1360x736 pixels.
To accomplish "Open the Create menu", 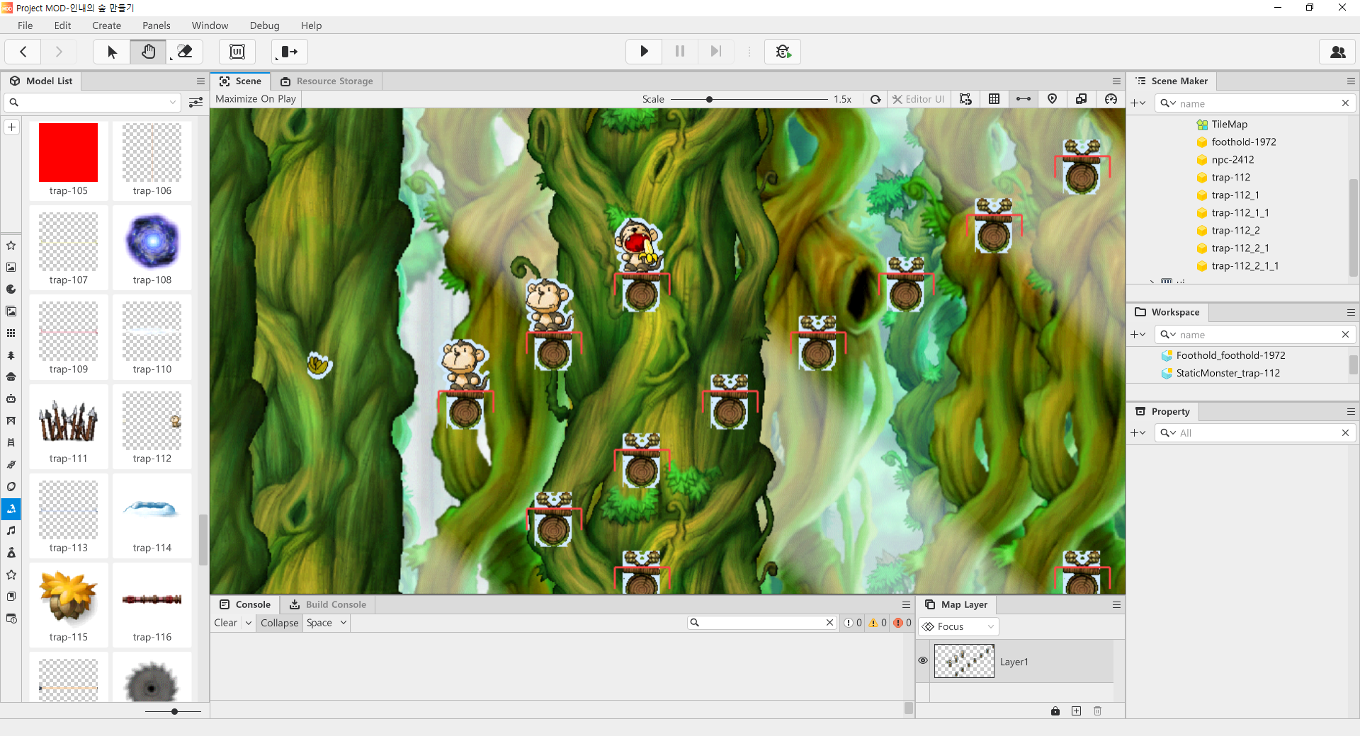I will click(x=106, y=25).
